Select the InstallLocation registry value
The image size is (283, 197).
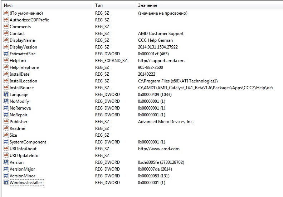[23, 81]
